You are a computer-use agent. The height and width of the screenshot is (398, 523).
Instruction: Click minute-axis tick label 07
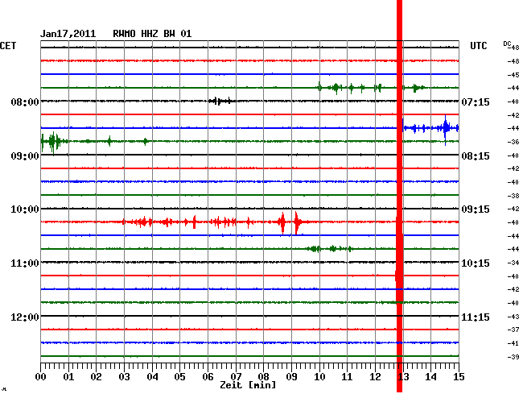(x=236, y=377)
